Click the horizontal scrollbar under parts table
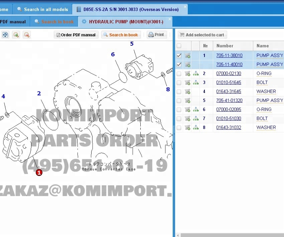The image size is (284, 237). (232, 235)
